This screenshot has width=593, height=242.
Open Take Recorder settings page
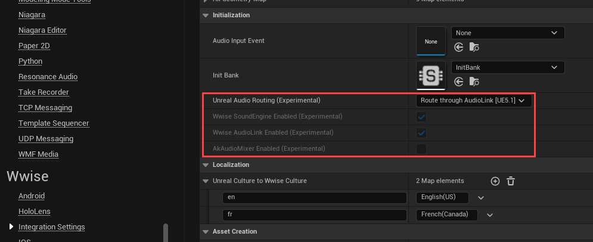44,92
